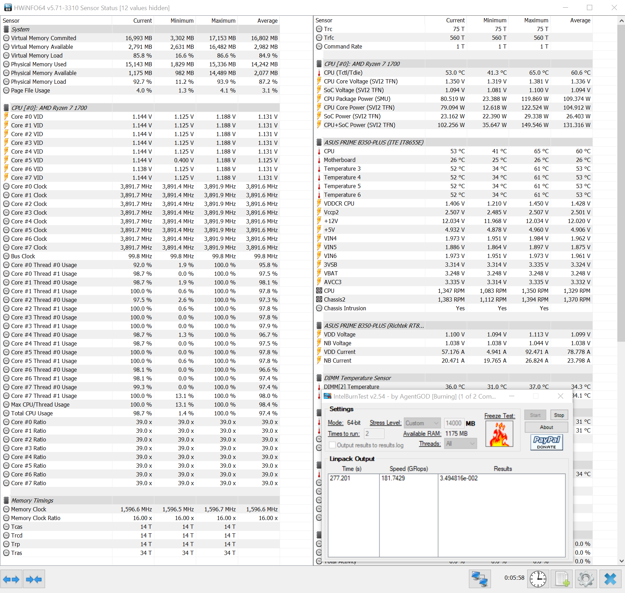625x593 pixels.
Task: Click the Start button in IntelBurnTest
Action: [535, 415]
